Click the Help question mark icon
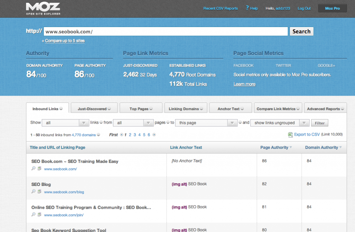 click(x=247, y=8)
